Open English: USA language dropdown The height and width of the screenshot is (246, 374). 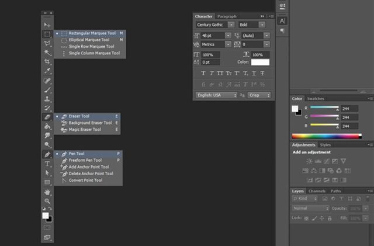216,95
